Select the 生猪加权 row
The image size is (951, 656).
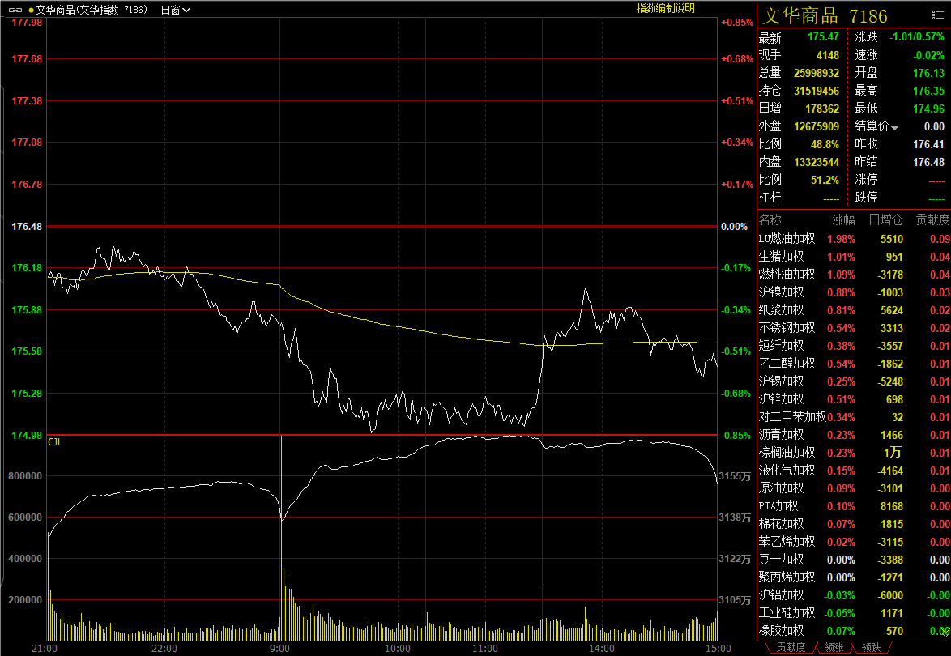781,257
